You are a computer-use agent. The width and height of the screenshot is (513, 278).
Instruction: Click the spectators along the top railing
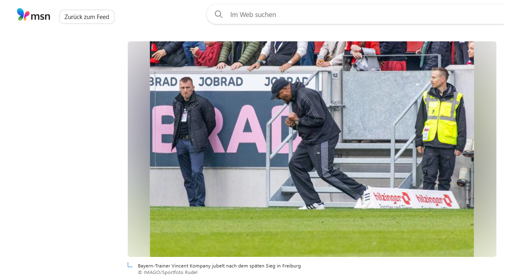tap(312, 54)
